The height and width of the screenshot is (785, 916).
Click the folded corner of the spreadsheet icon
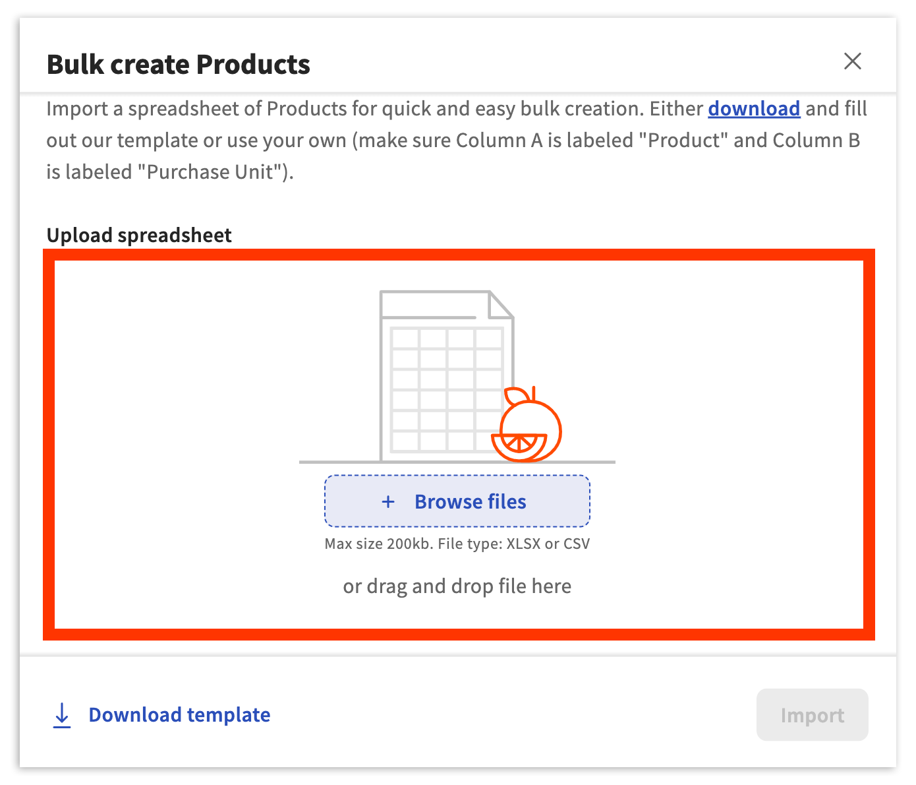pos(501,305)
